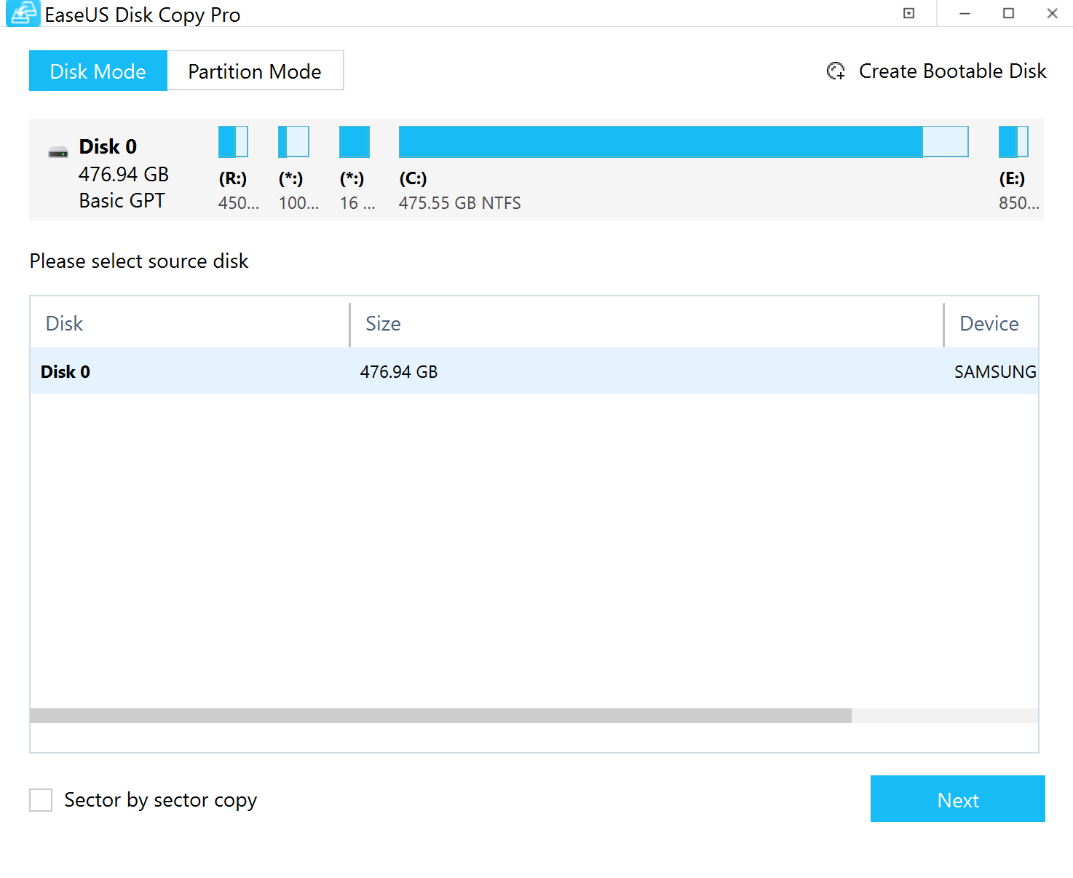The width and height of the screenshot is (1073, 878).
Task: Click Create Bootable Disk link
Action: coord(952,71)
